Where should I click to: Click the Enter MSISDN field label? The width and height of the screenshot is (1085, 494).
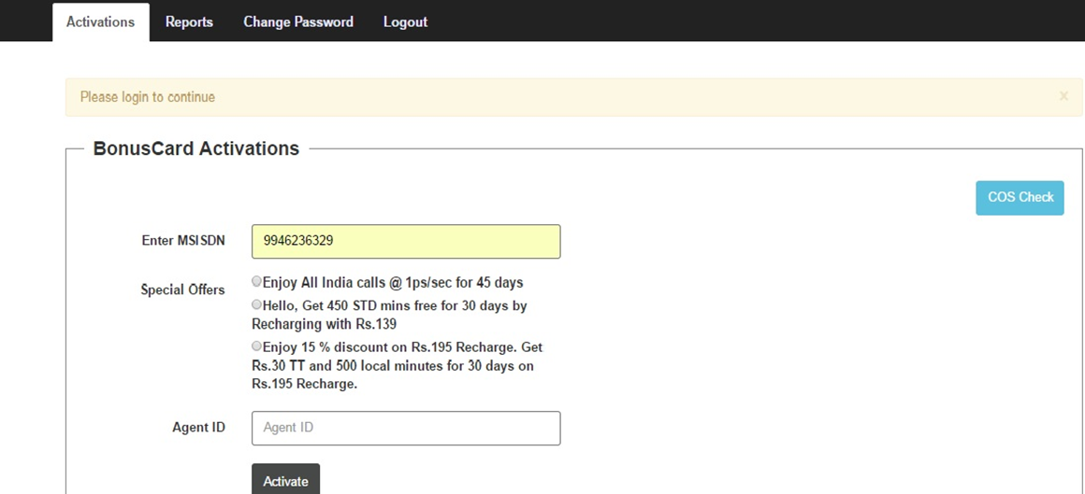pos(183,240)
